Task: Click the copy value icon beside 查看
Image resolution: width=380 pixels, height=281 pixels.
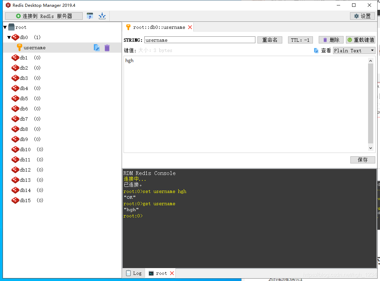Action: [316, 51]
